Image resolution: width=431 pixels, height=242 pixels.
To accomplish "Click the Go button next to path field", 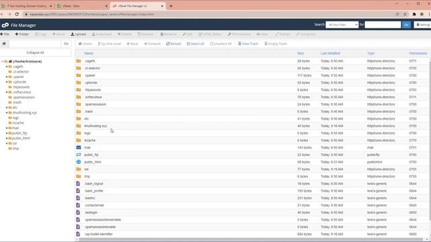I will point(66,43).
